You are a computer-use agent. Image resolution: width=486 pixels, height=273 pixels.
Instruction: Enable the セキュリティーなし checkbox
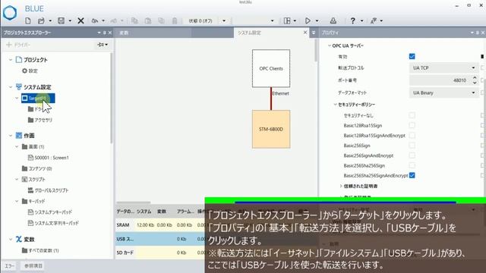point(412,115)
